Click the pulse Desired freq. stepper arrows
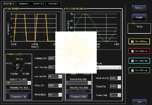Screen dimensions: 152x105 point(29,83)
